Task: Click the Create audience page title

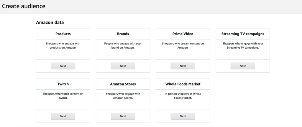Action: click(x=24, y=6)
